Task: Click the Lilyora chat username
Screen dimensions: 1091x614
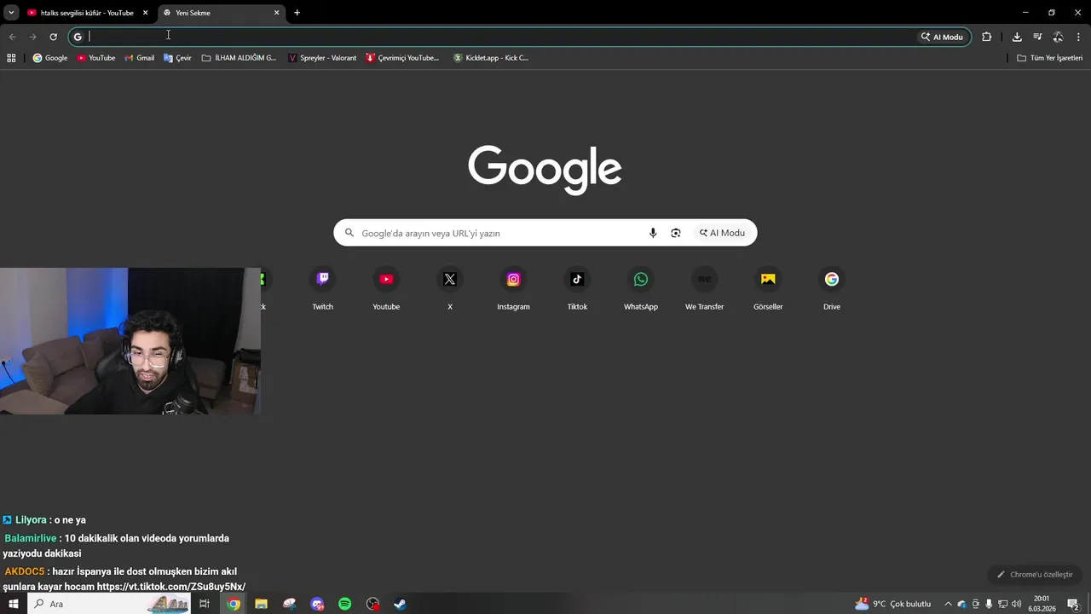Action: tap(31, 519)
